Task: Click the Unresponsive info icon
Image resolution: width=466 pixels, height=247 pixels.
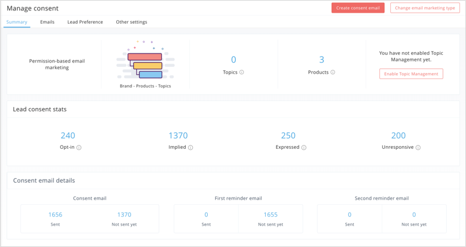Action: (x=418, y=148)
